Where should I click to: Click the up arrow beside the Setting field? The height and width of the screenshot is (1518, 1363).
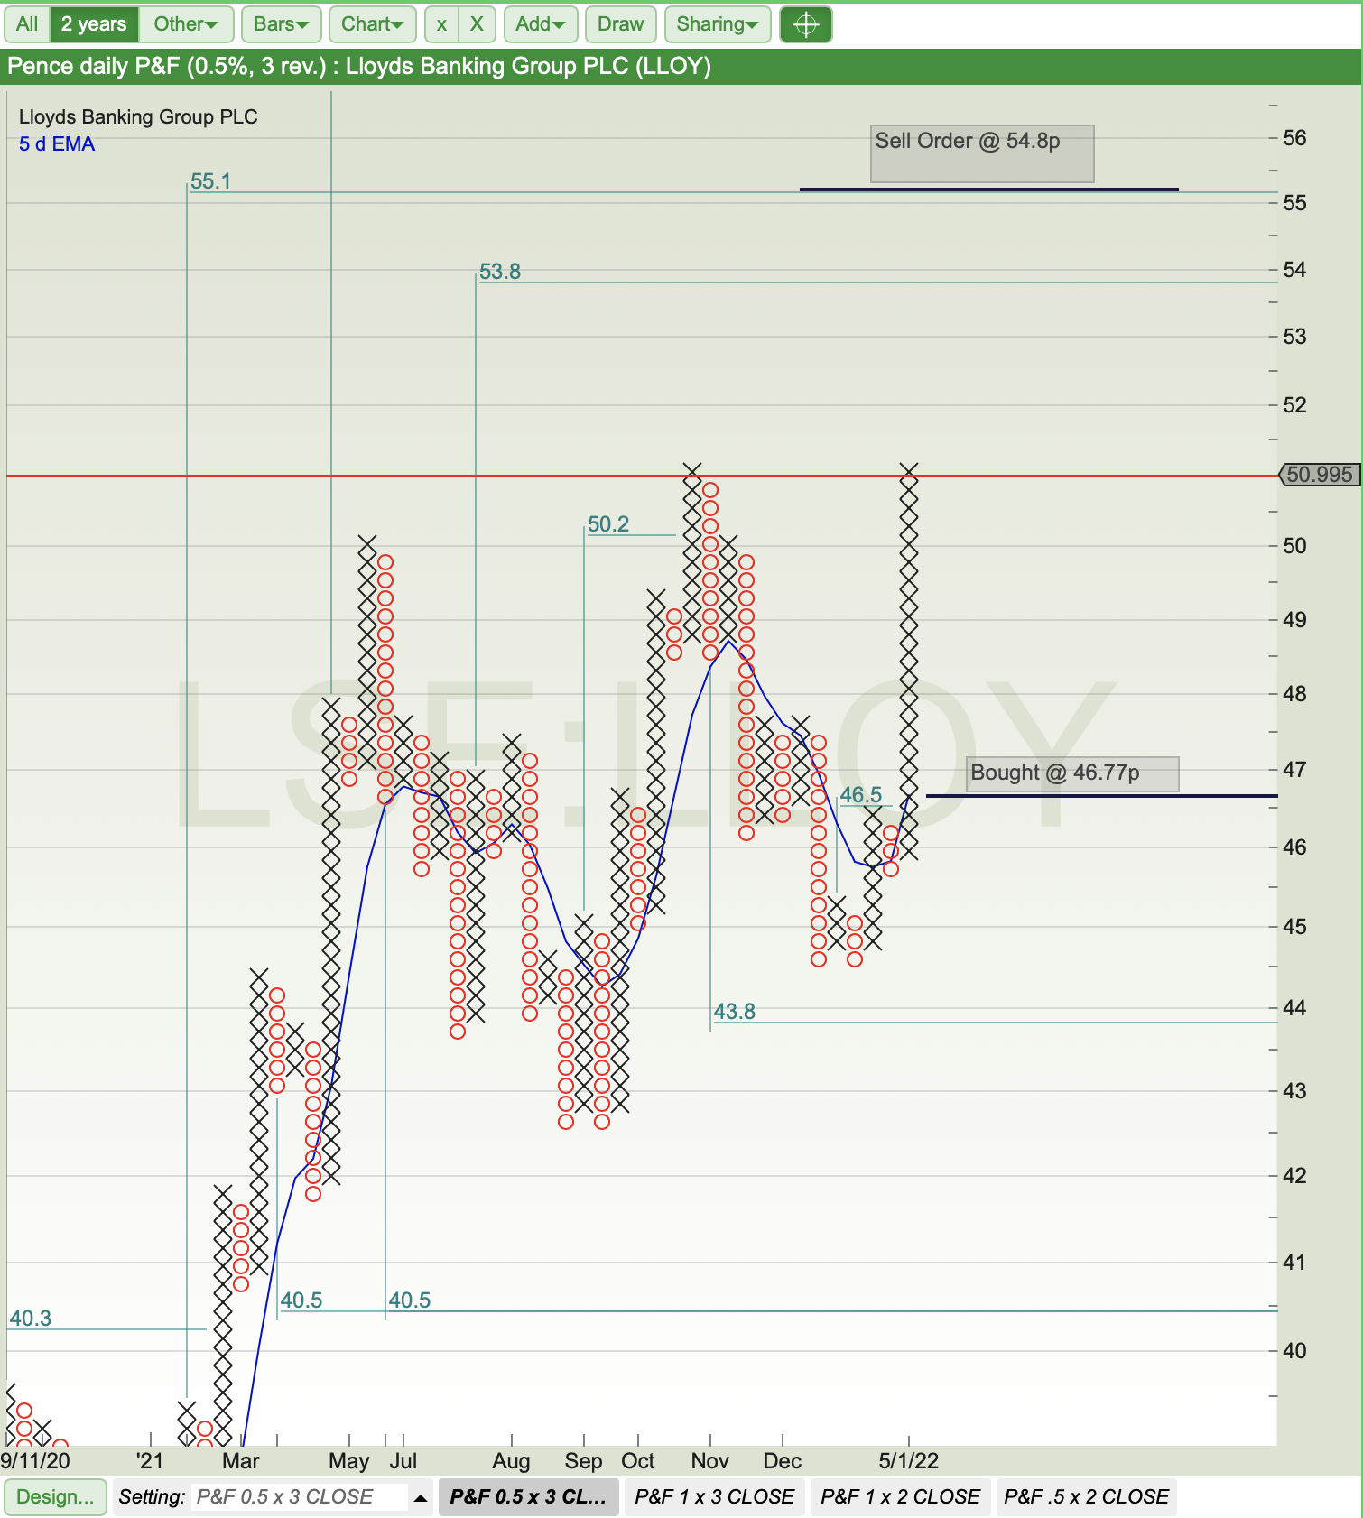click(x=421, y=1497)
